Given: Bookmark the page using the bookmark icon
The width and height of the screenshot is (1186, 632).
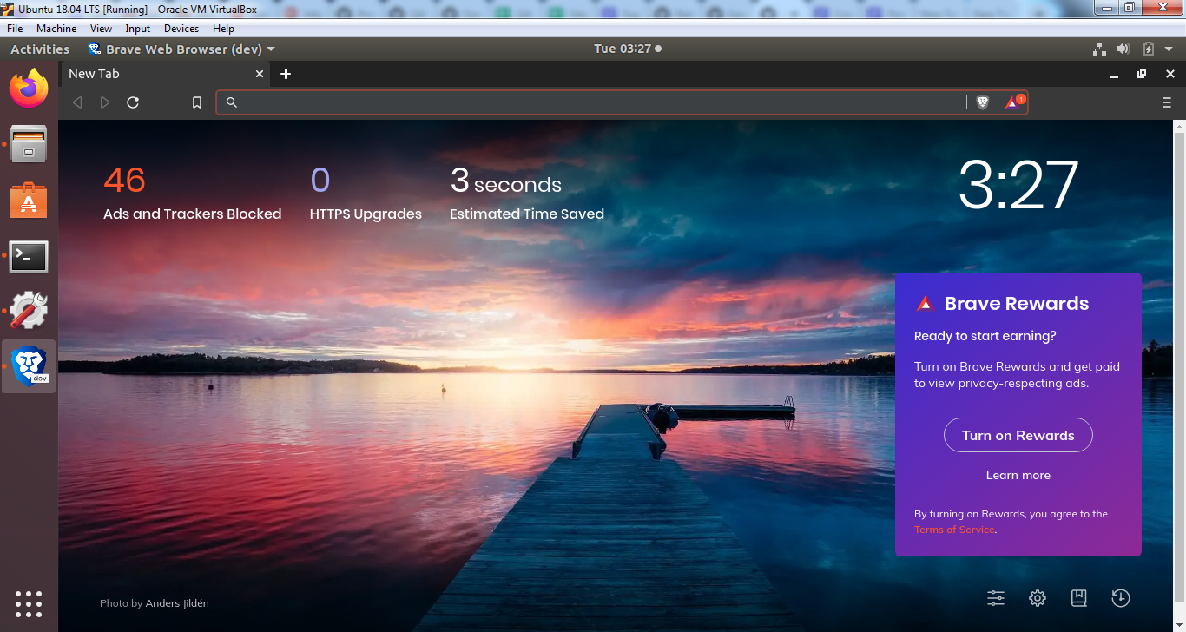Looking at the screenshot, I should click(197, 102).
